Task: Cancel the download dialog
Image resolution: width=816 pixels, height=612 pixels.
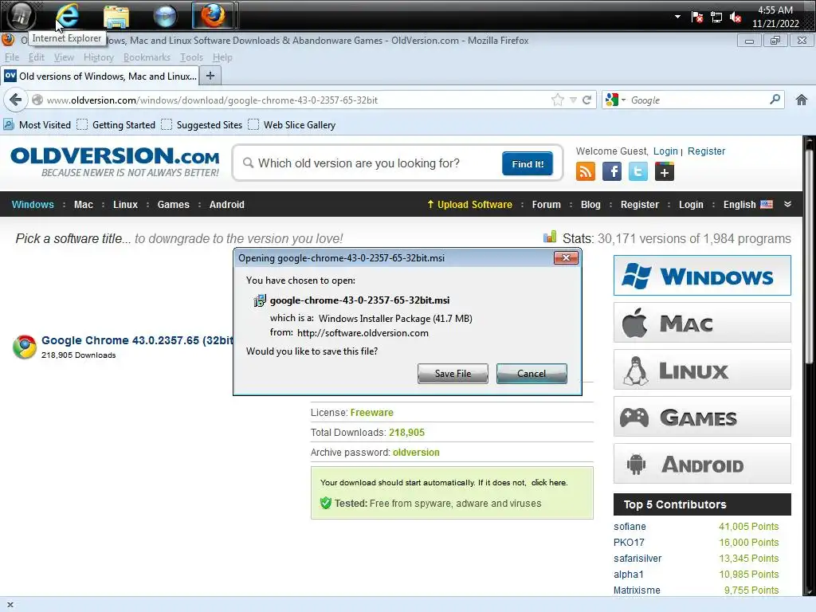Action: [532, 374]
